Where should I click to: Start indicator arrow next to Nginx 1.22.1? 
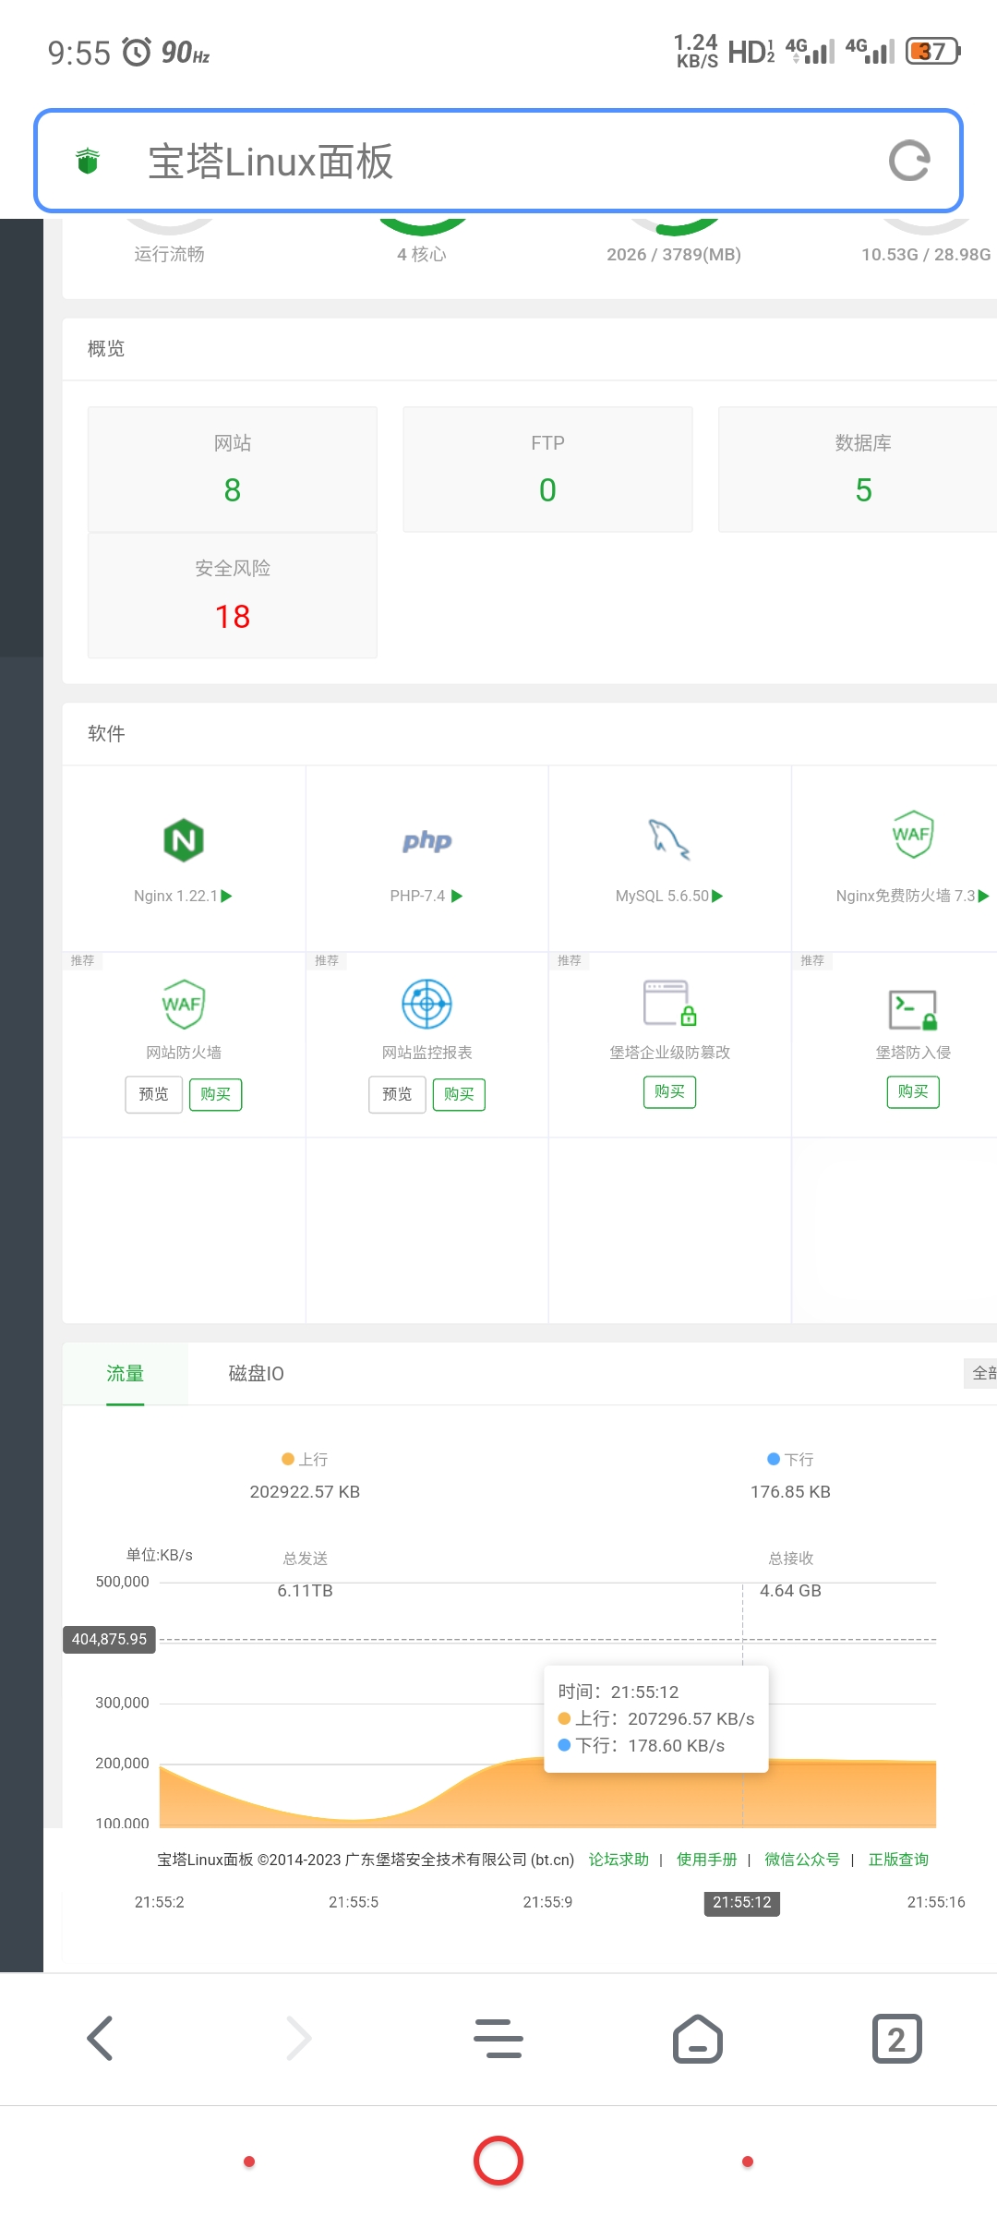[x=227, y=896]
